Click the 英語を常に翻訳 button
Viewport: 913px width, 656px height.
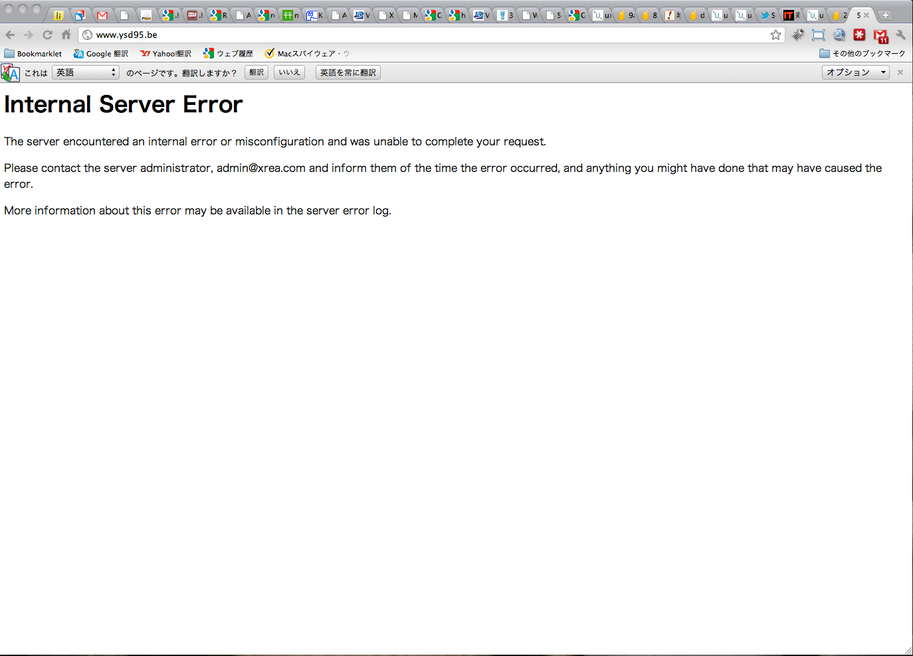point(348,72)
